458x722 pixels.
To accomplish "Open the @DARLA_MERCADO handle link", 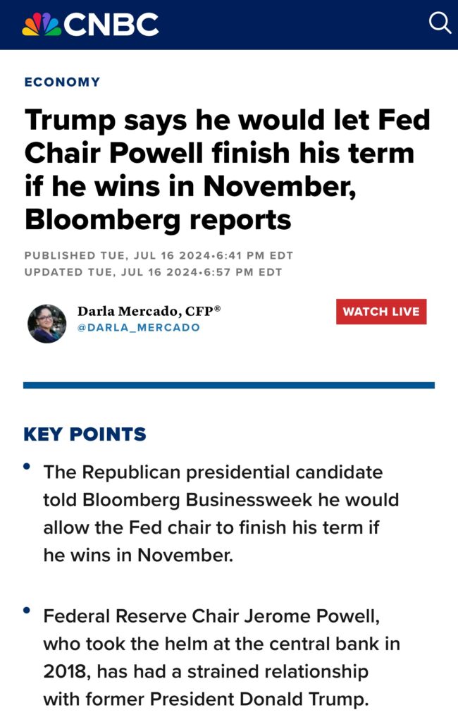I will pos(138,328).
